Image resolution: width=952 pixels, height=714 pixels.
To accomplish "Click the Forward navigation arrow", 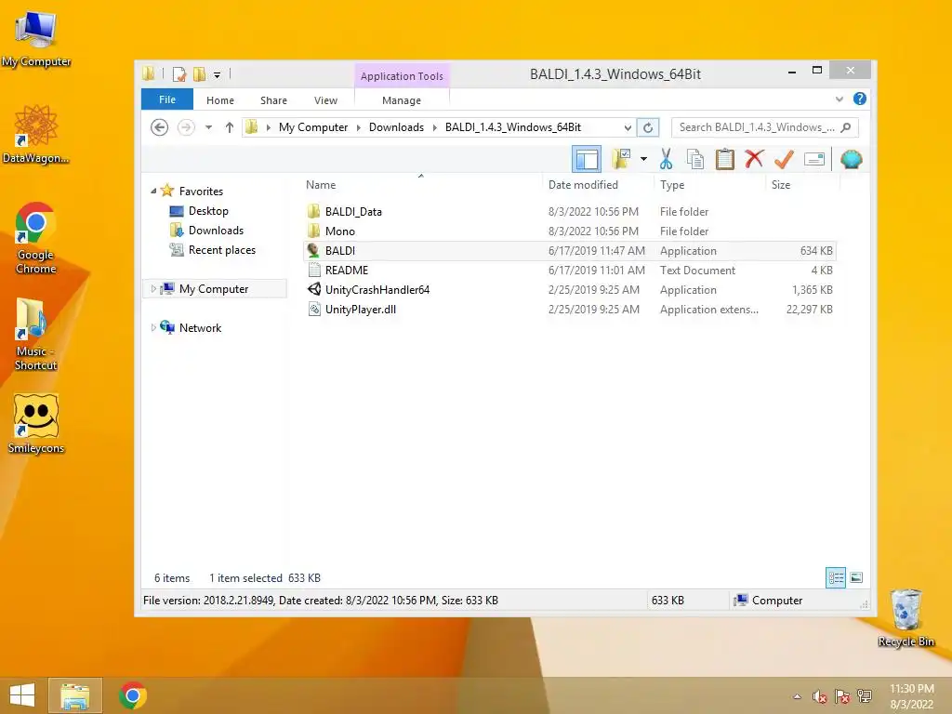I will pyautogui.click(x=186, y=127).
